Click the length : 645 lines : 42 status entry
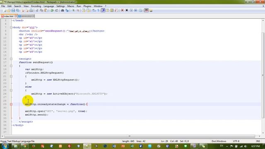265x149 pixels. tap(134, 141)
